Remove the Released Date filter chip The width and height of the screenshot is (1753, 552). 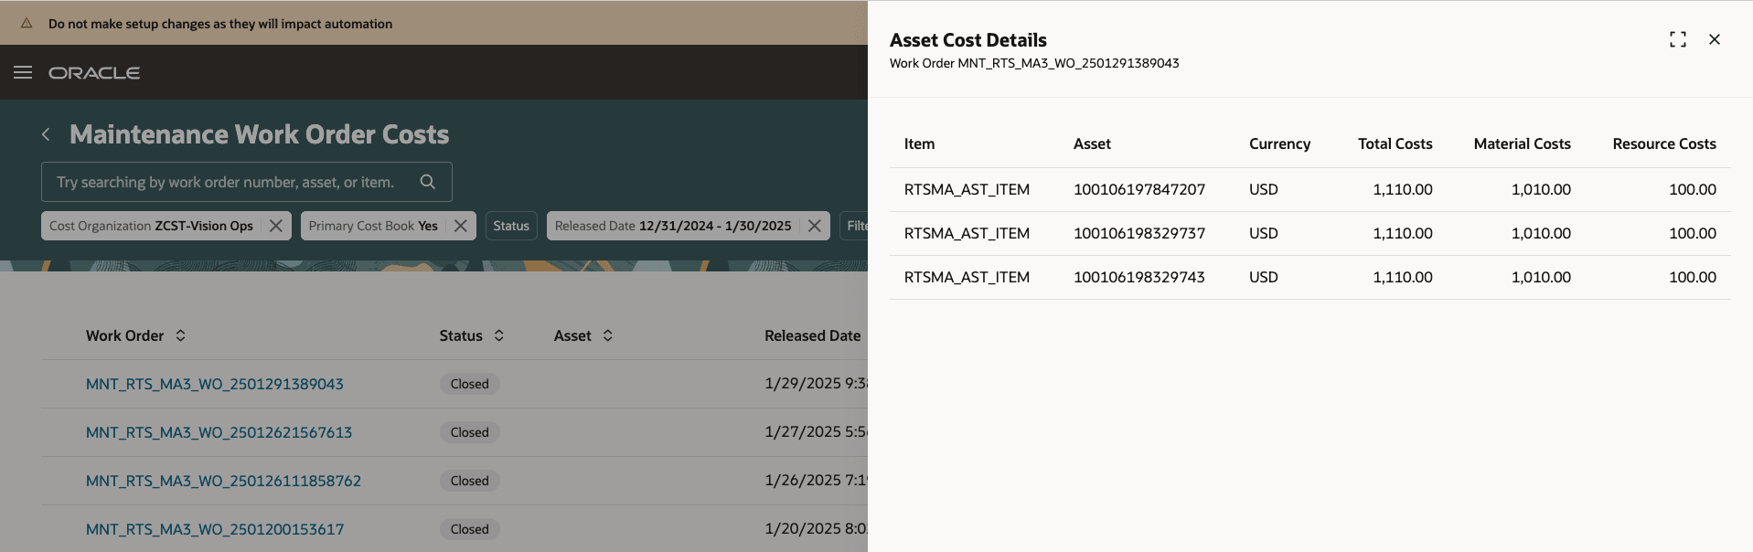(x=814, y=226)
